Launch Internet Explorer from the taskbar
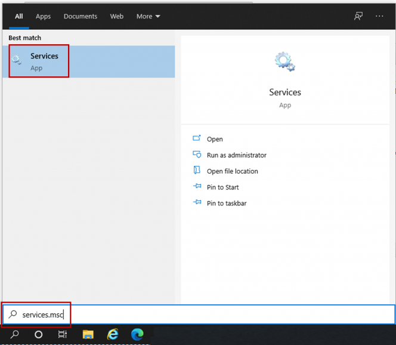Image resolution: width=396 pixels, height=345 pixels. 113,334
